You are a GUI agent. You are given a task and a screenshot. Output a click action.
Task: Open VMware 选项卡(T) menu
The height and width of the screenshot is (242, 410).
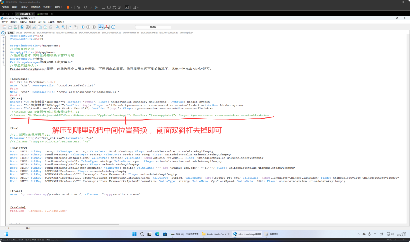tap(48, 7)
